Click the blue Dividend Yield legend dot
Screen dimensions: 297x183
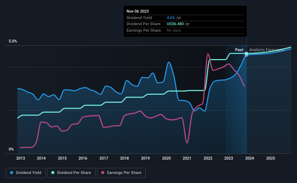click(12, 173)
